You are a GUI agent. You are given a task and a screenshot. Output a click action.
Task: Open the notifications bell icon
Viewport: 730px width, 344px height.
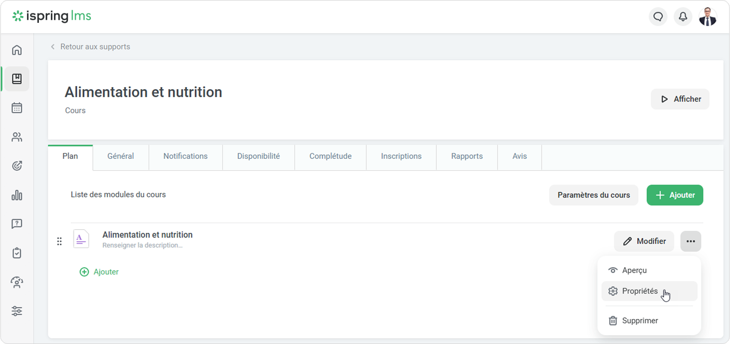(x=683, y=17)
